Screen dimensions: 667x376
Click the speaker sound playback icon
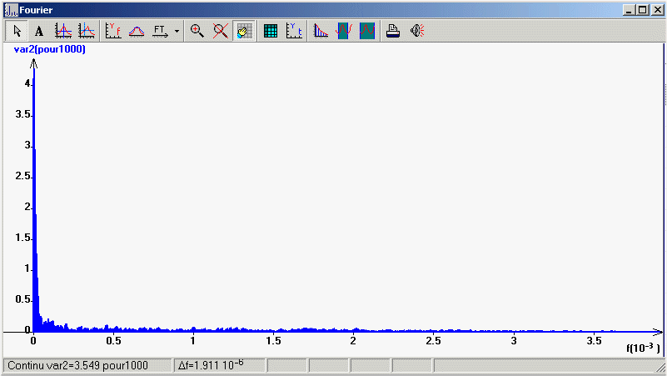pyautogui.click(x=417, y=31)
